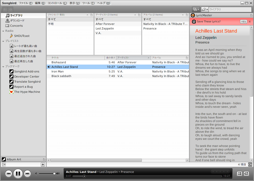Rate the current track with stars

220,172
